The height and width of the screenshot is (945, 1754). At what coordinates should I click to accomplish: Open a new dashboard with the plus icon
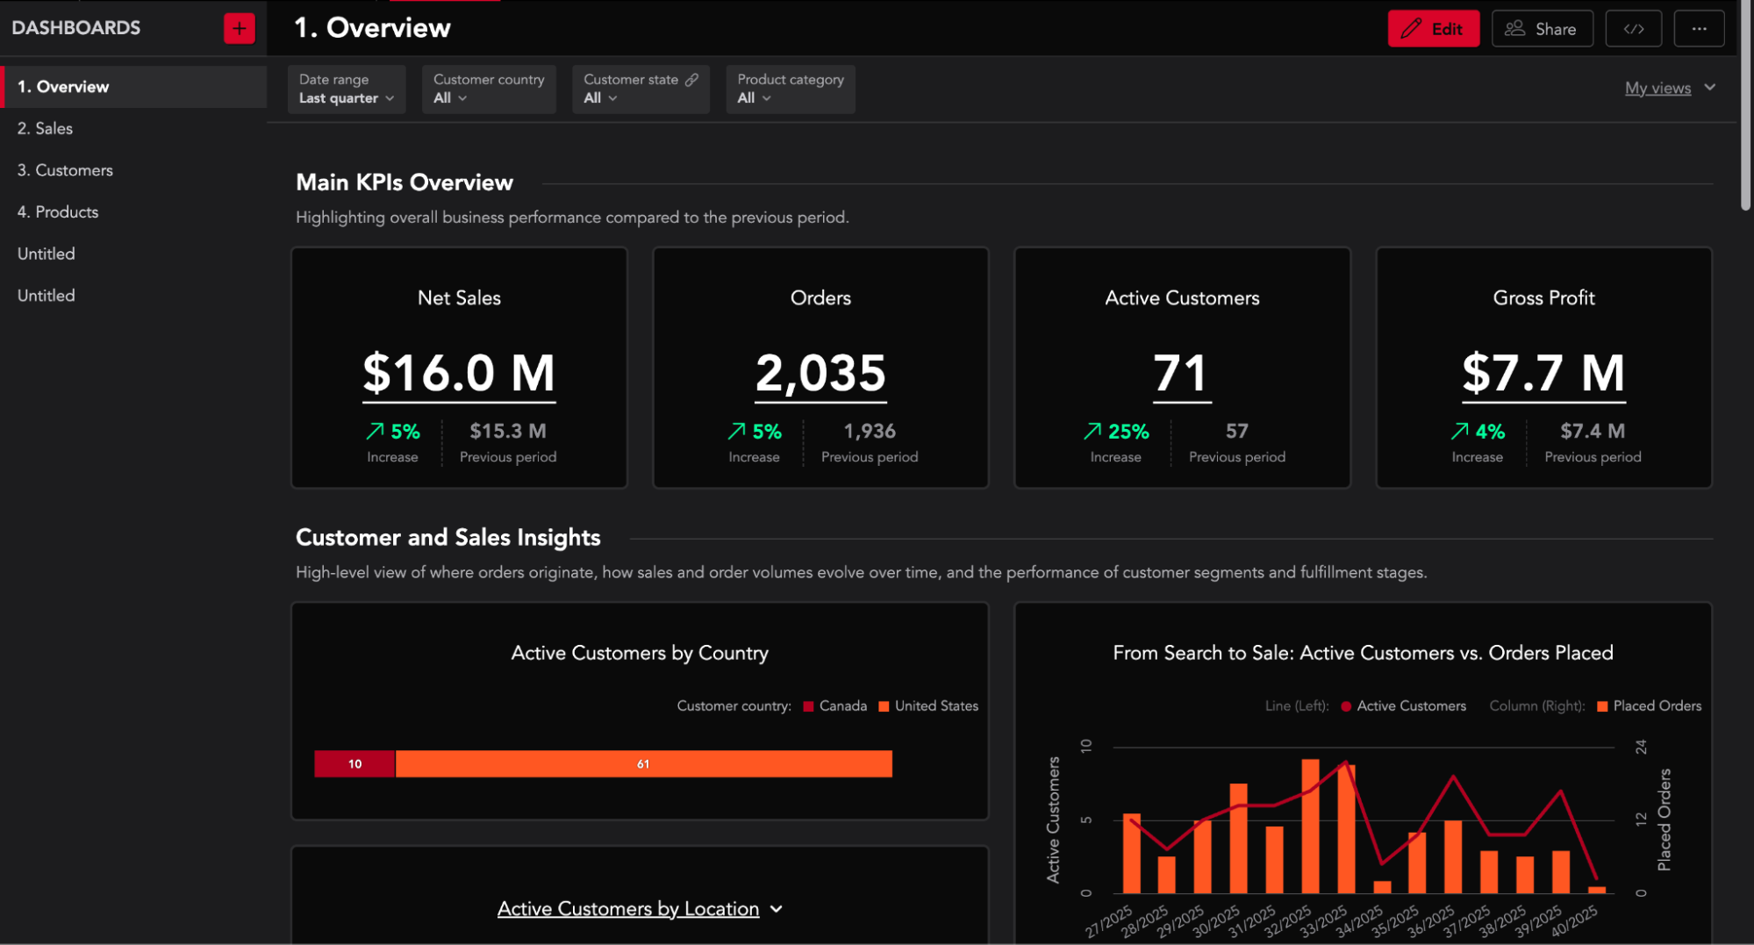pyautogui.click(x=238, y=27)
